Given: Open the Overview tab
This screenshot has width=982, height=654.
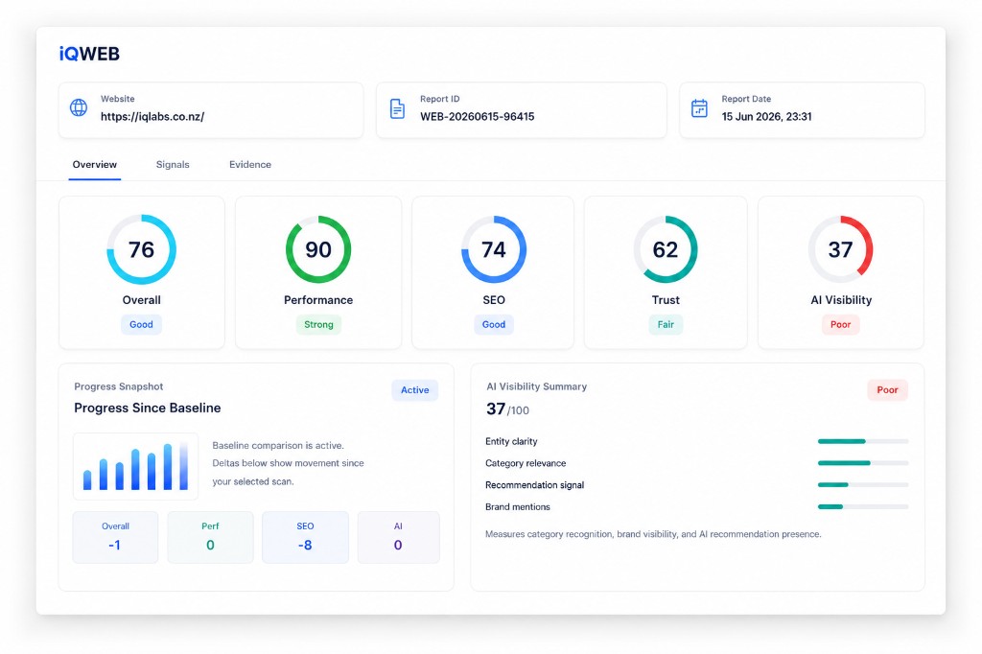Looking at the screenshot, I should click(x=95, y=164).
